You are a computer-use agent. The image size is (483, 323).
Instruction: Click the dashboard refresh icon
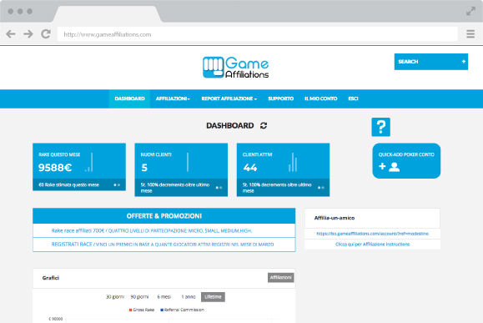coord(264,125)
